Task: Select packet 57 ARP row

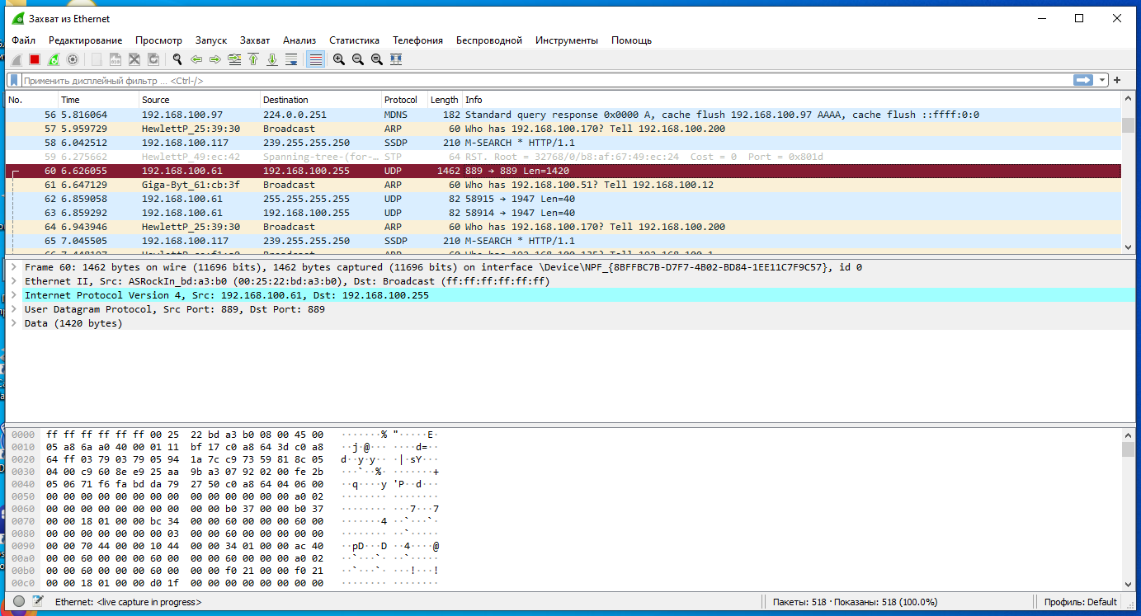Action: [563, 129]
